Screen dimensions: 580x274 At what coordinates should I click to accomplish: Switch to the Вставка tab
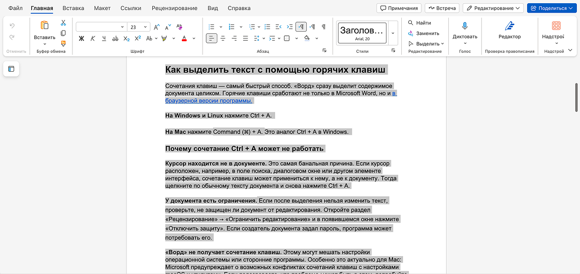pos(73,8)
